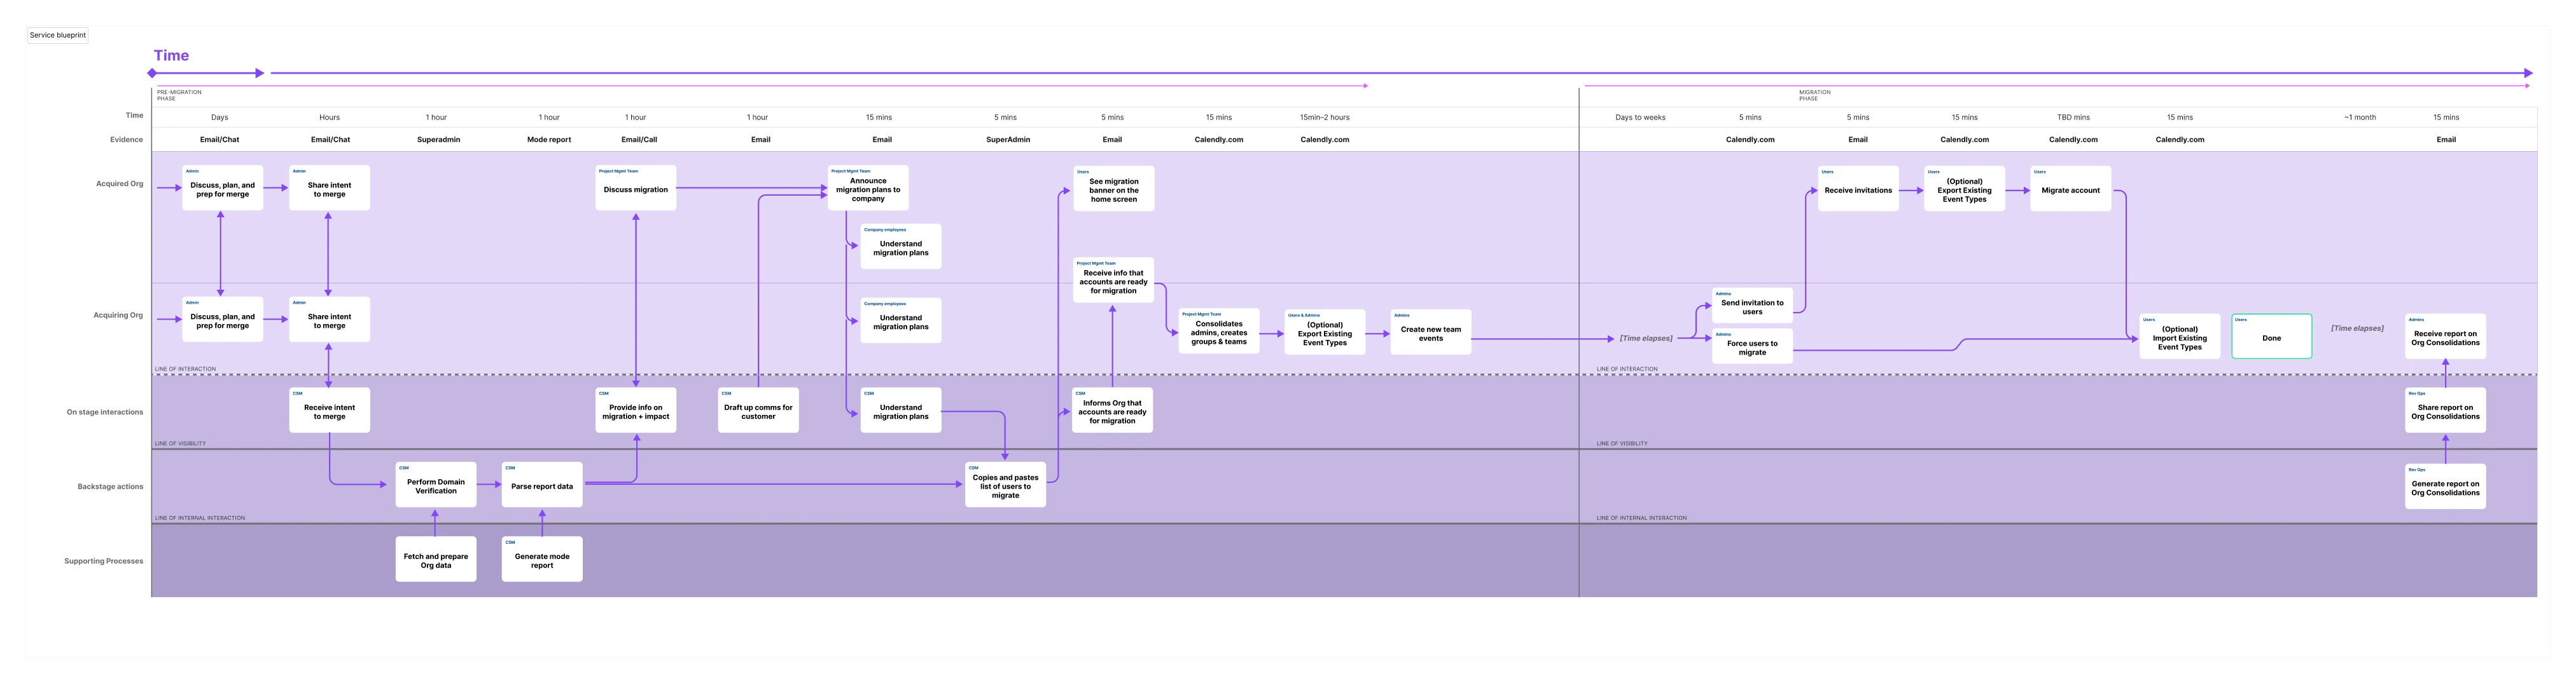Screen dimensions: 2576x683
Task: Click the Time elapses label before Send invitation
Action: tap(1646, 339)
